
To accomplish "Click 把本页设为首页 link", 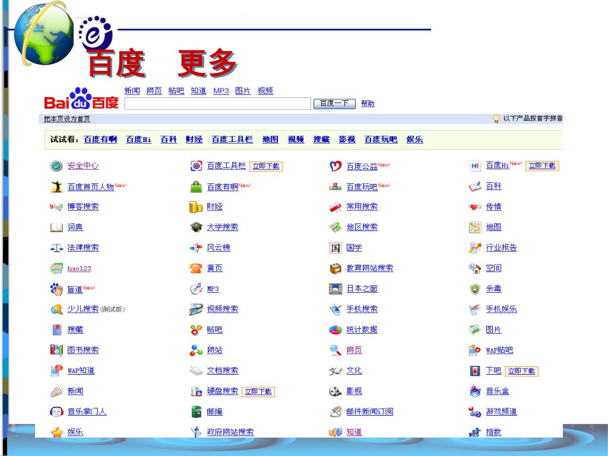I will point(67,119).
